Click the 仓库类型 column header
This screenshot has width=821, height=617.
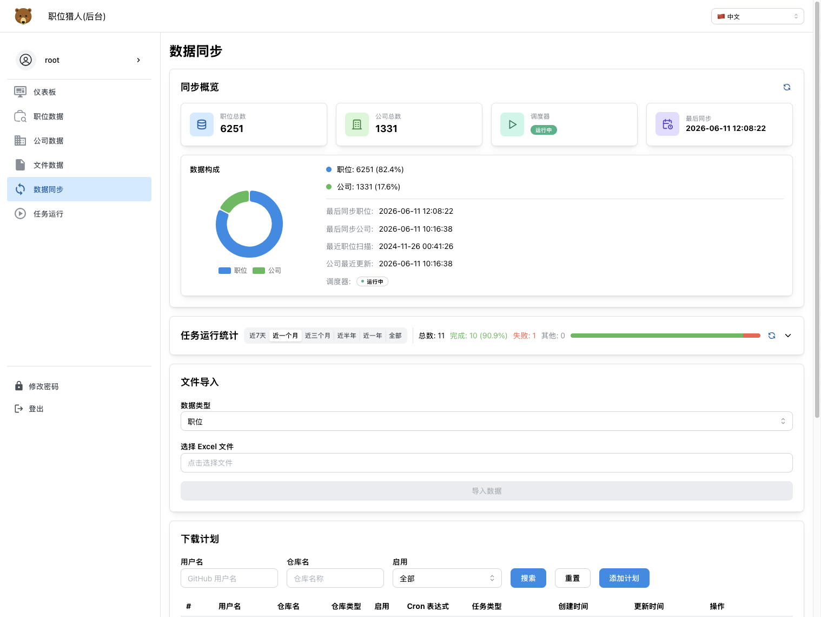[346, 606]
